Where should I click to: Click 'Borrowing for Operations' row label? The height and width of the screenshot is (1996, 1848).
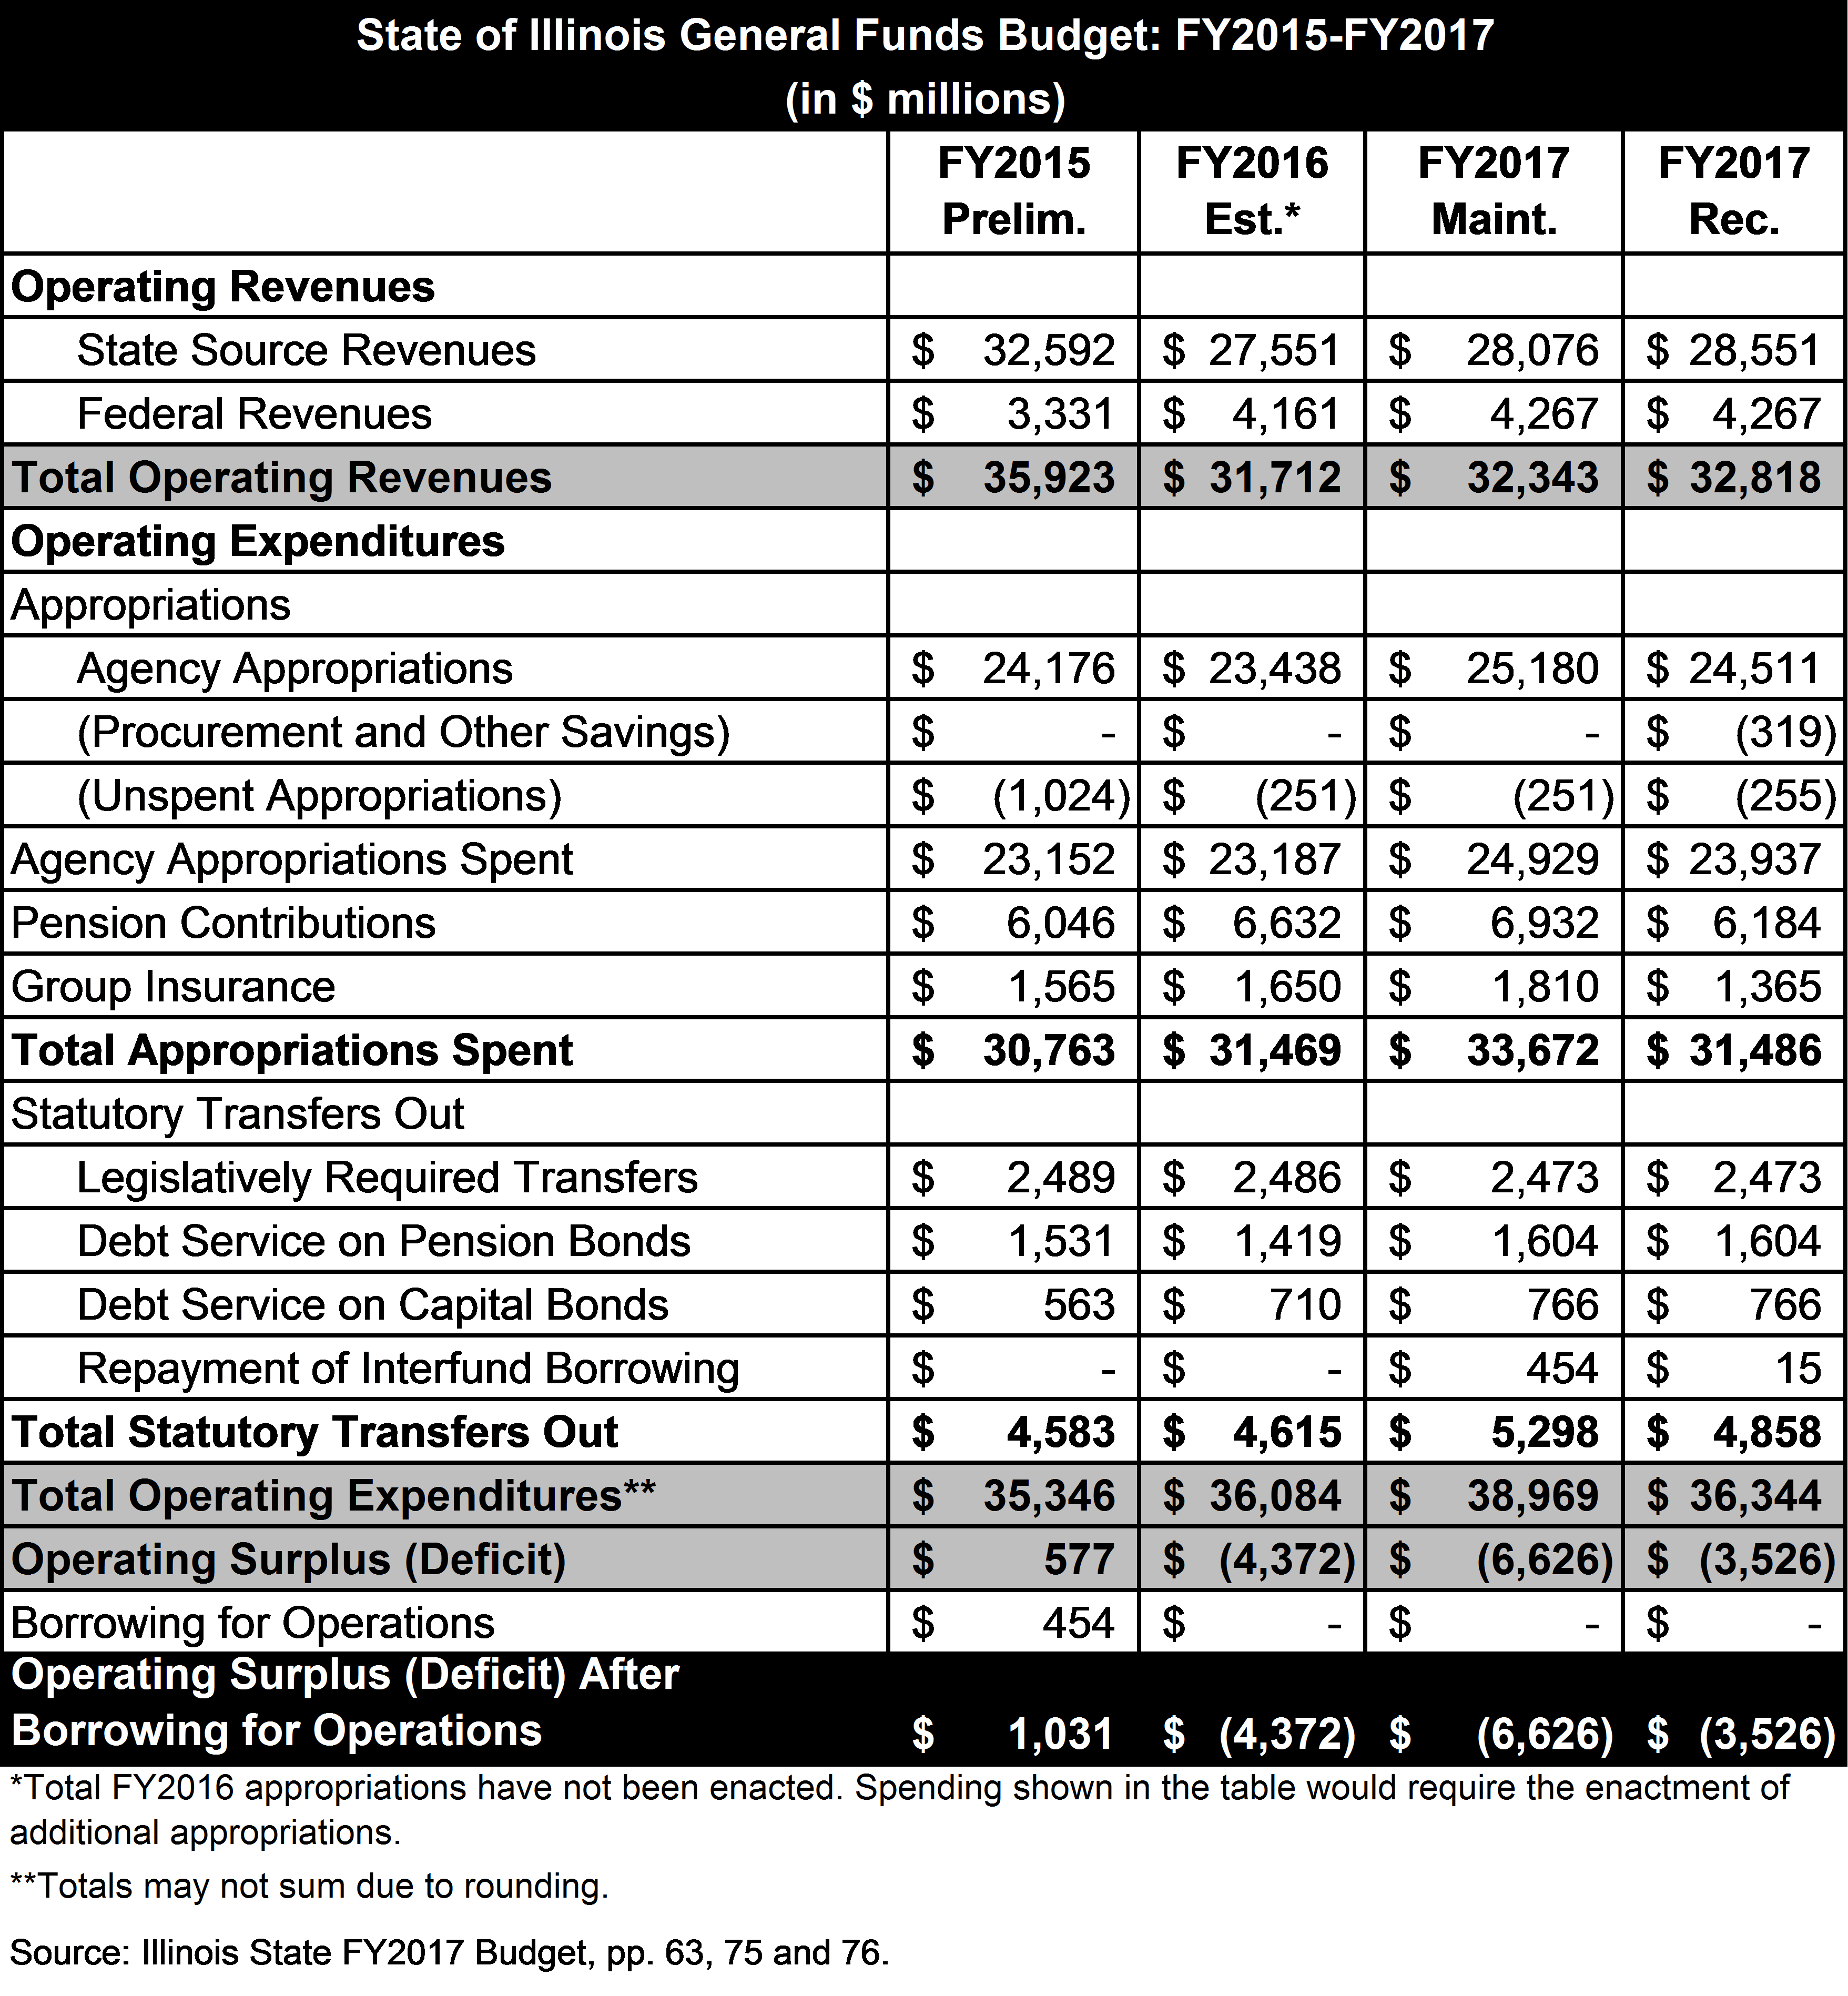point(252,1624)
